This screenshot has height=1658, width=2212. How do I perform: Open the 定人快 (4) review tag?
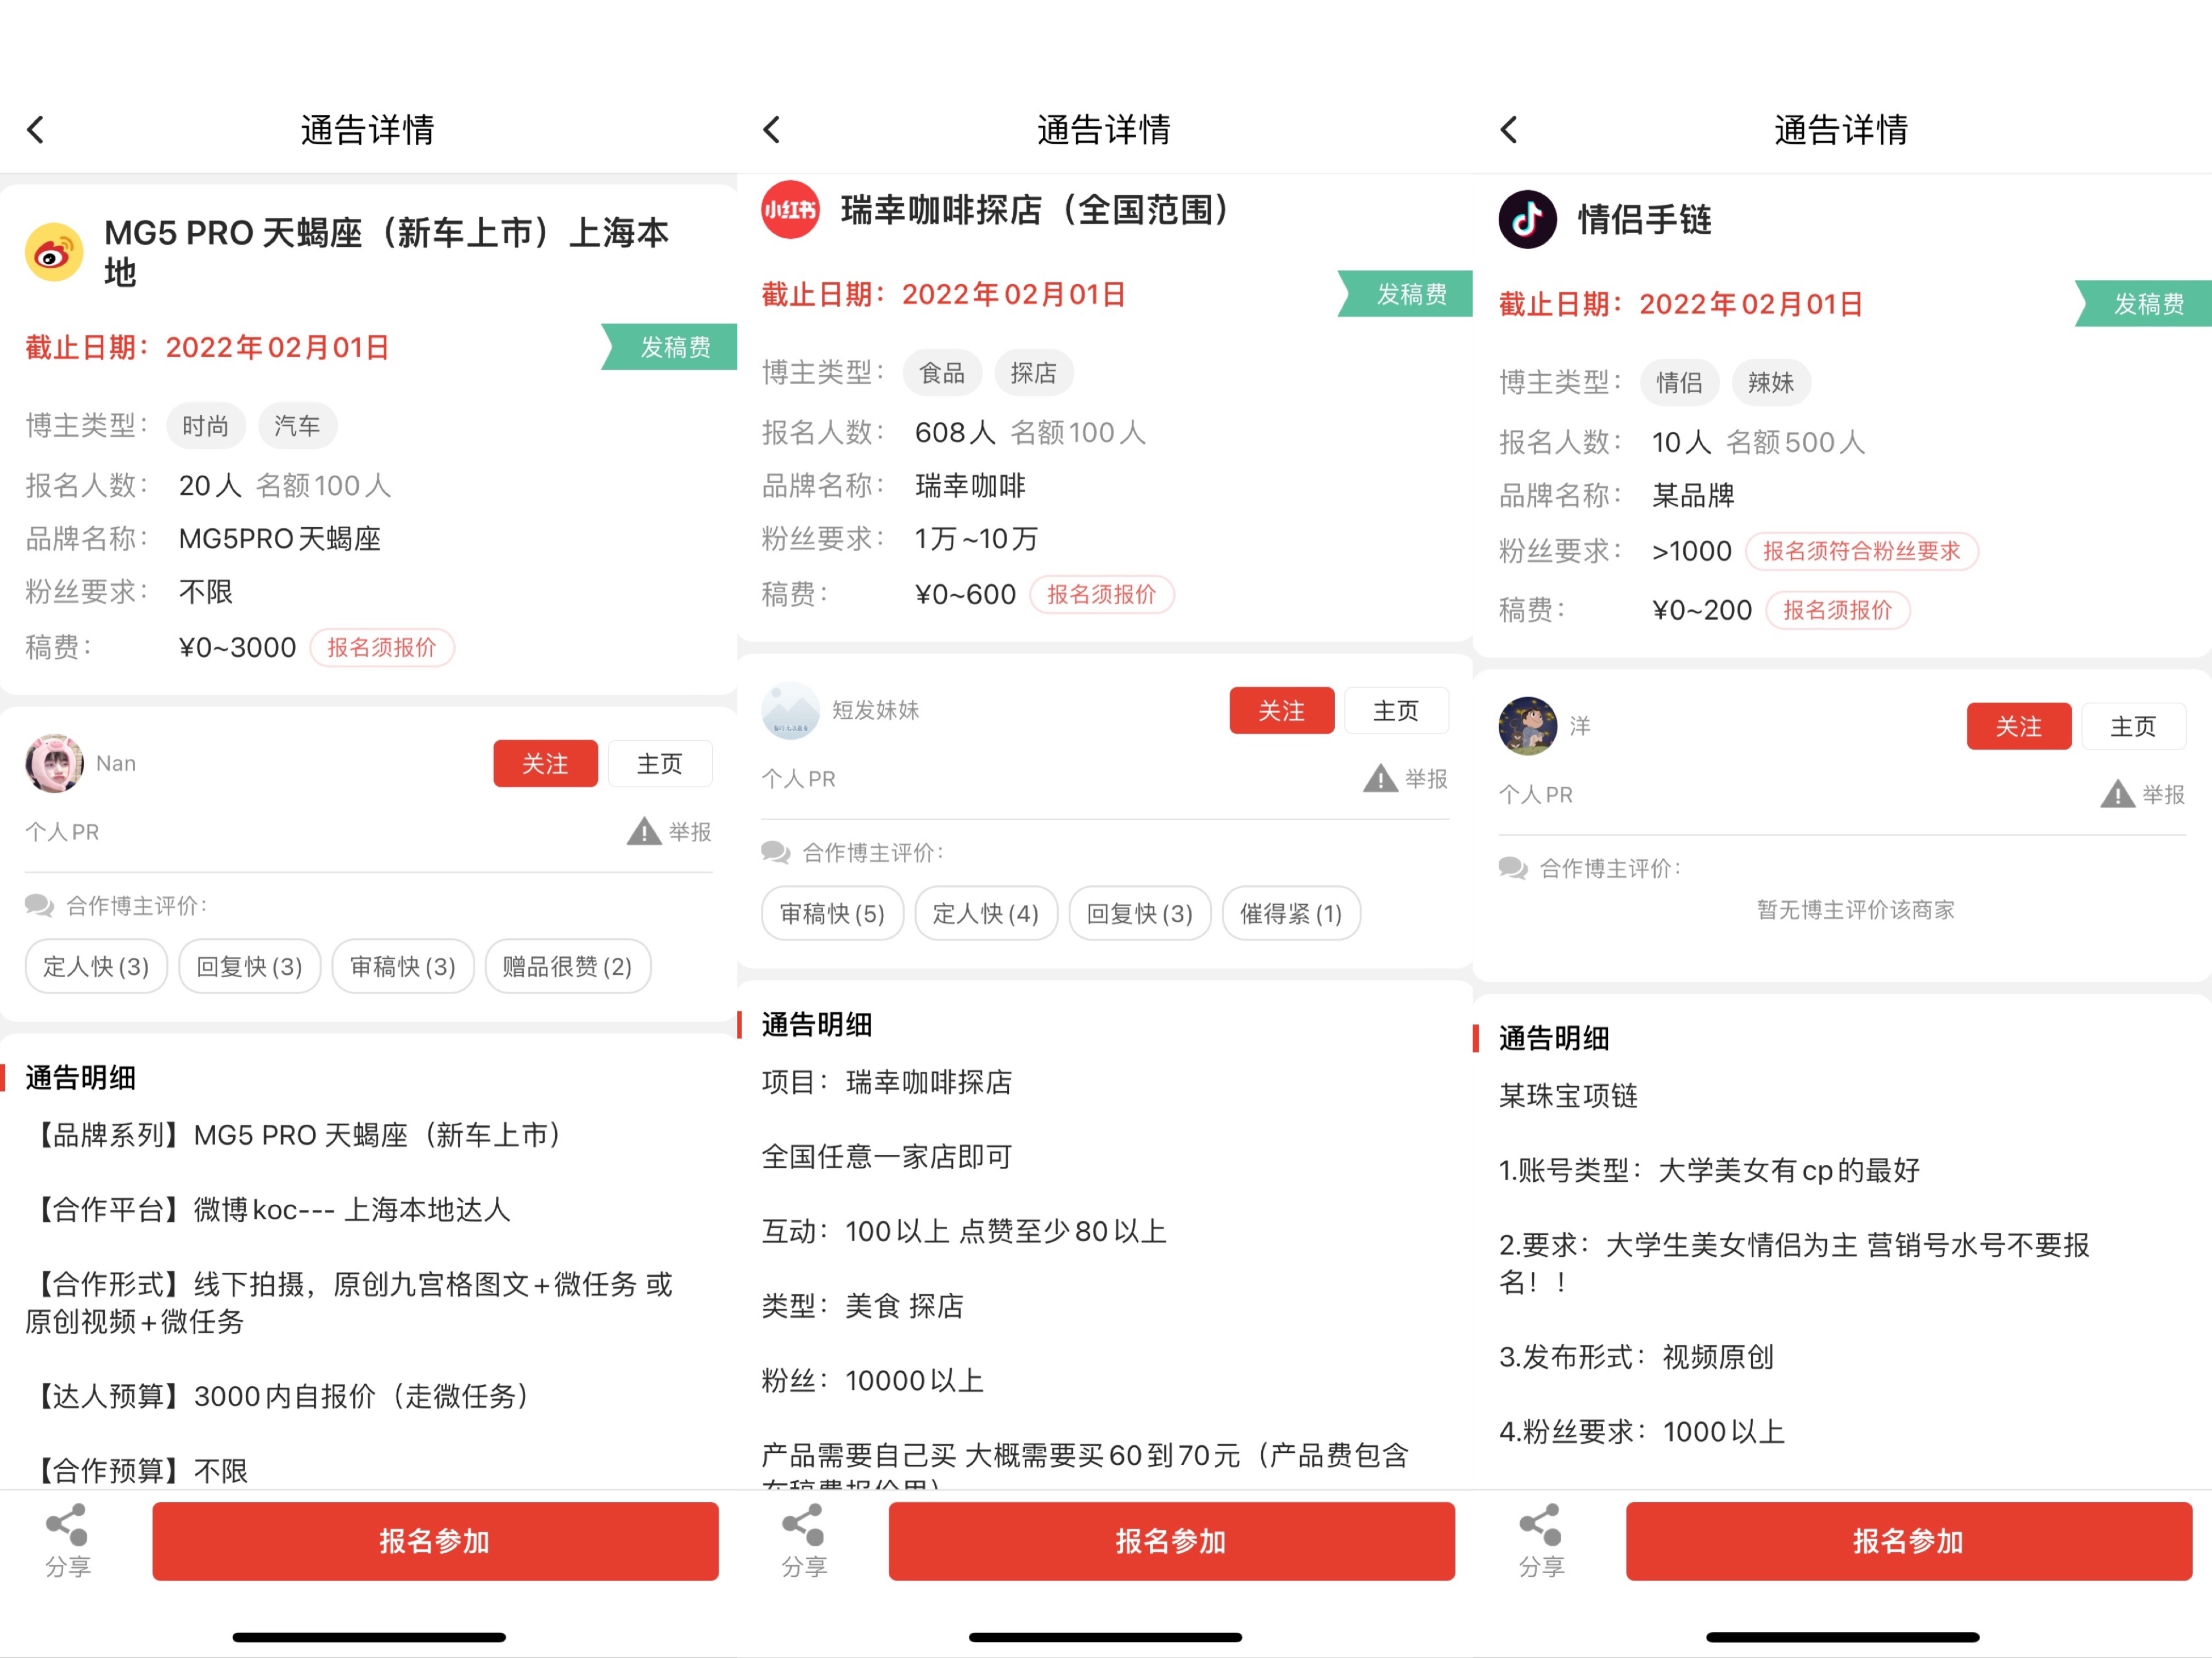point(986,913)
